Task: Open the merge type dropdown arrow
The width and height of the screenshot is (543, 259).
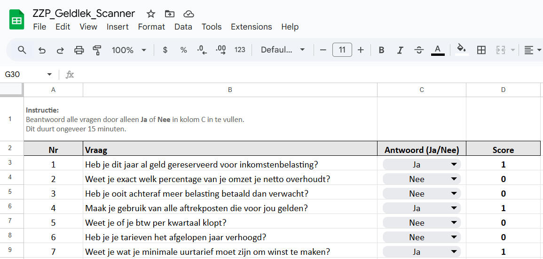Action: (x=513, y=50)
